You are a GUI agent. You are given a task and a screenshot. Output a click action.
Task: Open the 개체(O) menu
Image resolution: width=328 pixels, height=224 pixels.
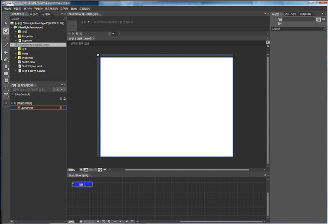[x=38, y=9]
